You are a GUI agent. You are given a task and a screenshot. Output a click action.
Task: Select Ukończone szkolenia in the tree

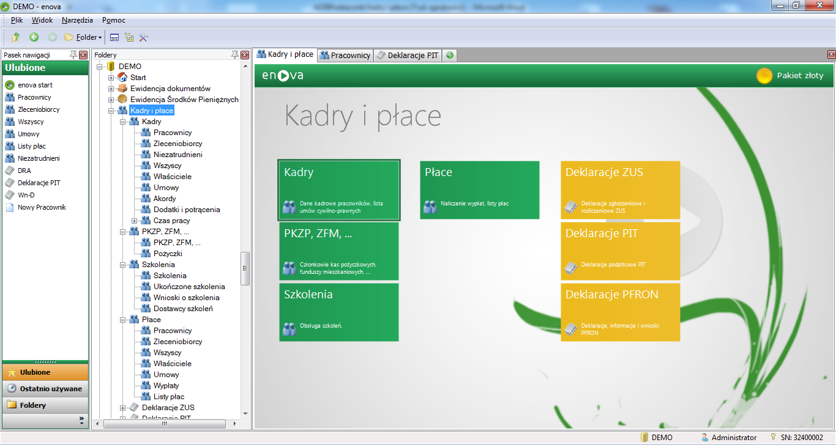coord(189,287)
